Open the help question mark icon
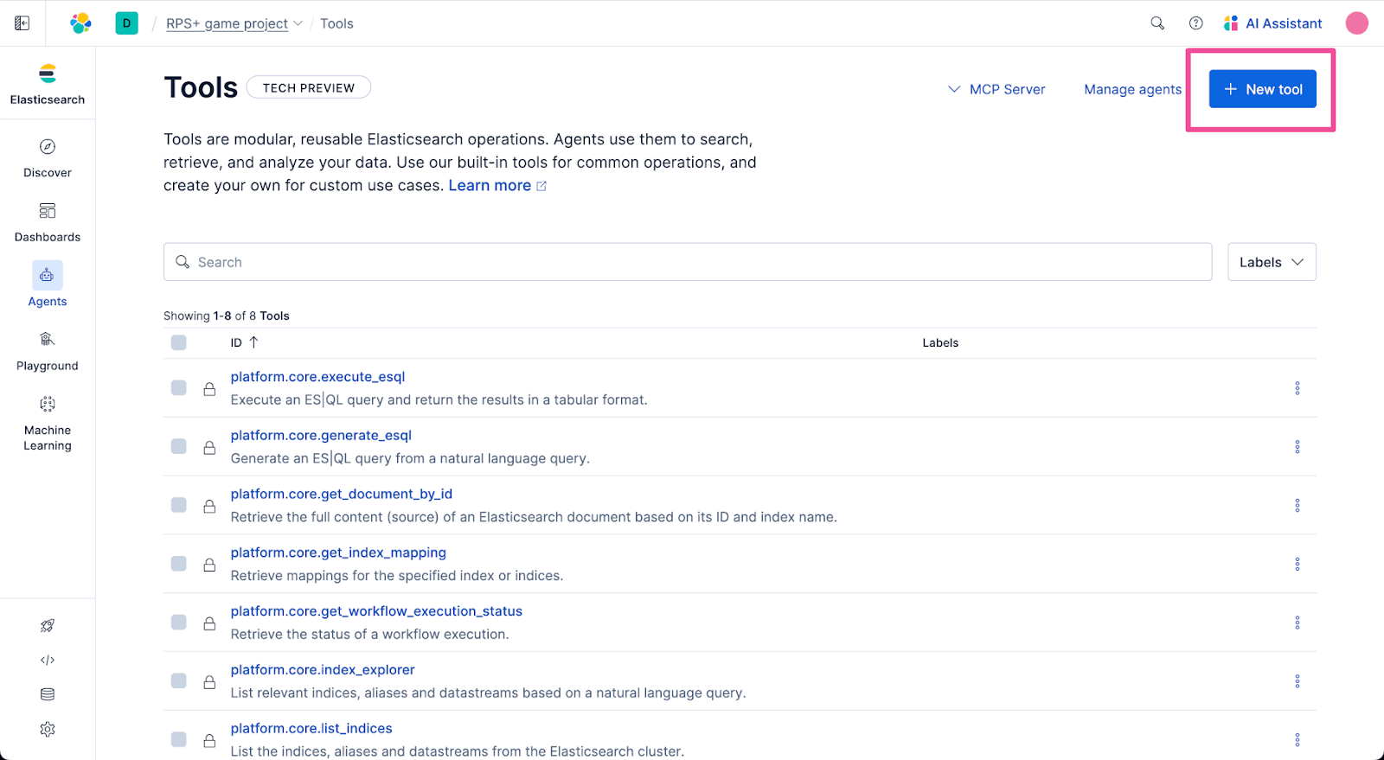 point(1195,23)
